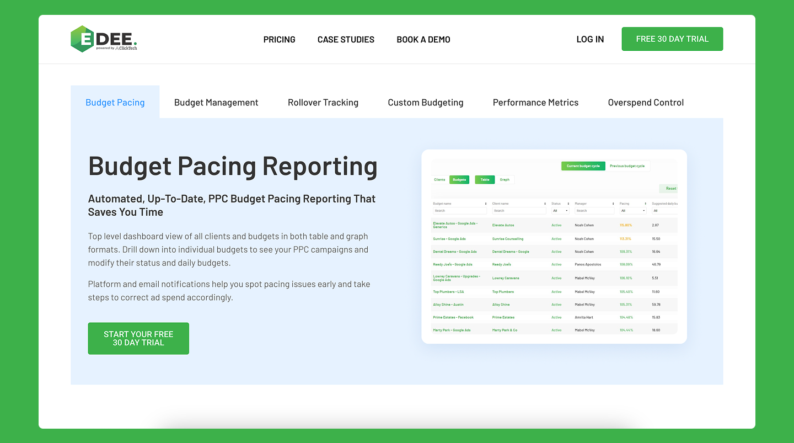Select Previous budget cycle in dashboard
794x443 pixels.
[627, 166]
